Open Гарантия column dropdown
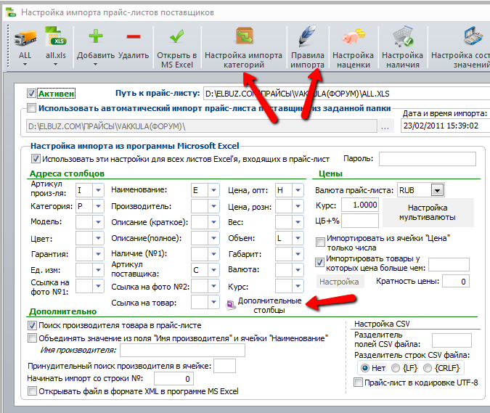 [98, 254]
